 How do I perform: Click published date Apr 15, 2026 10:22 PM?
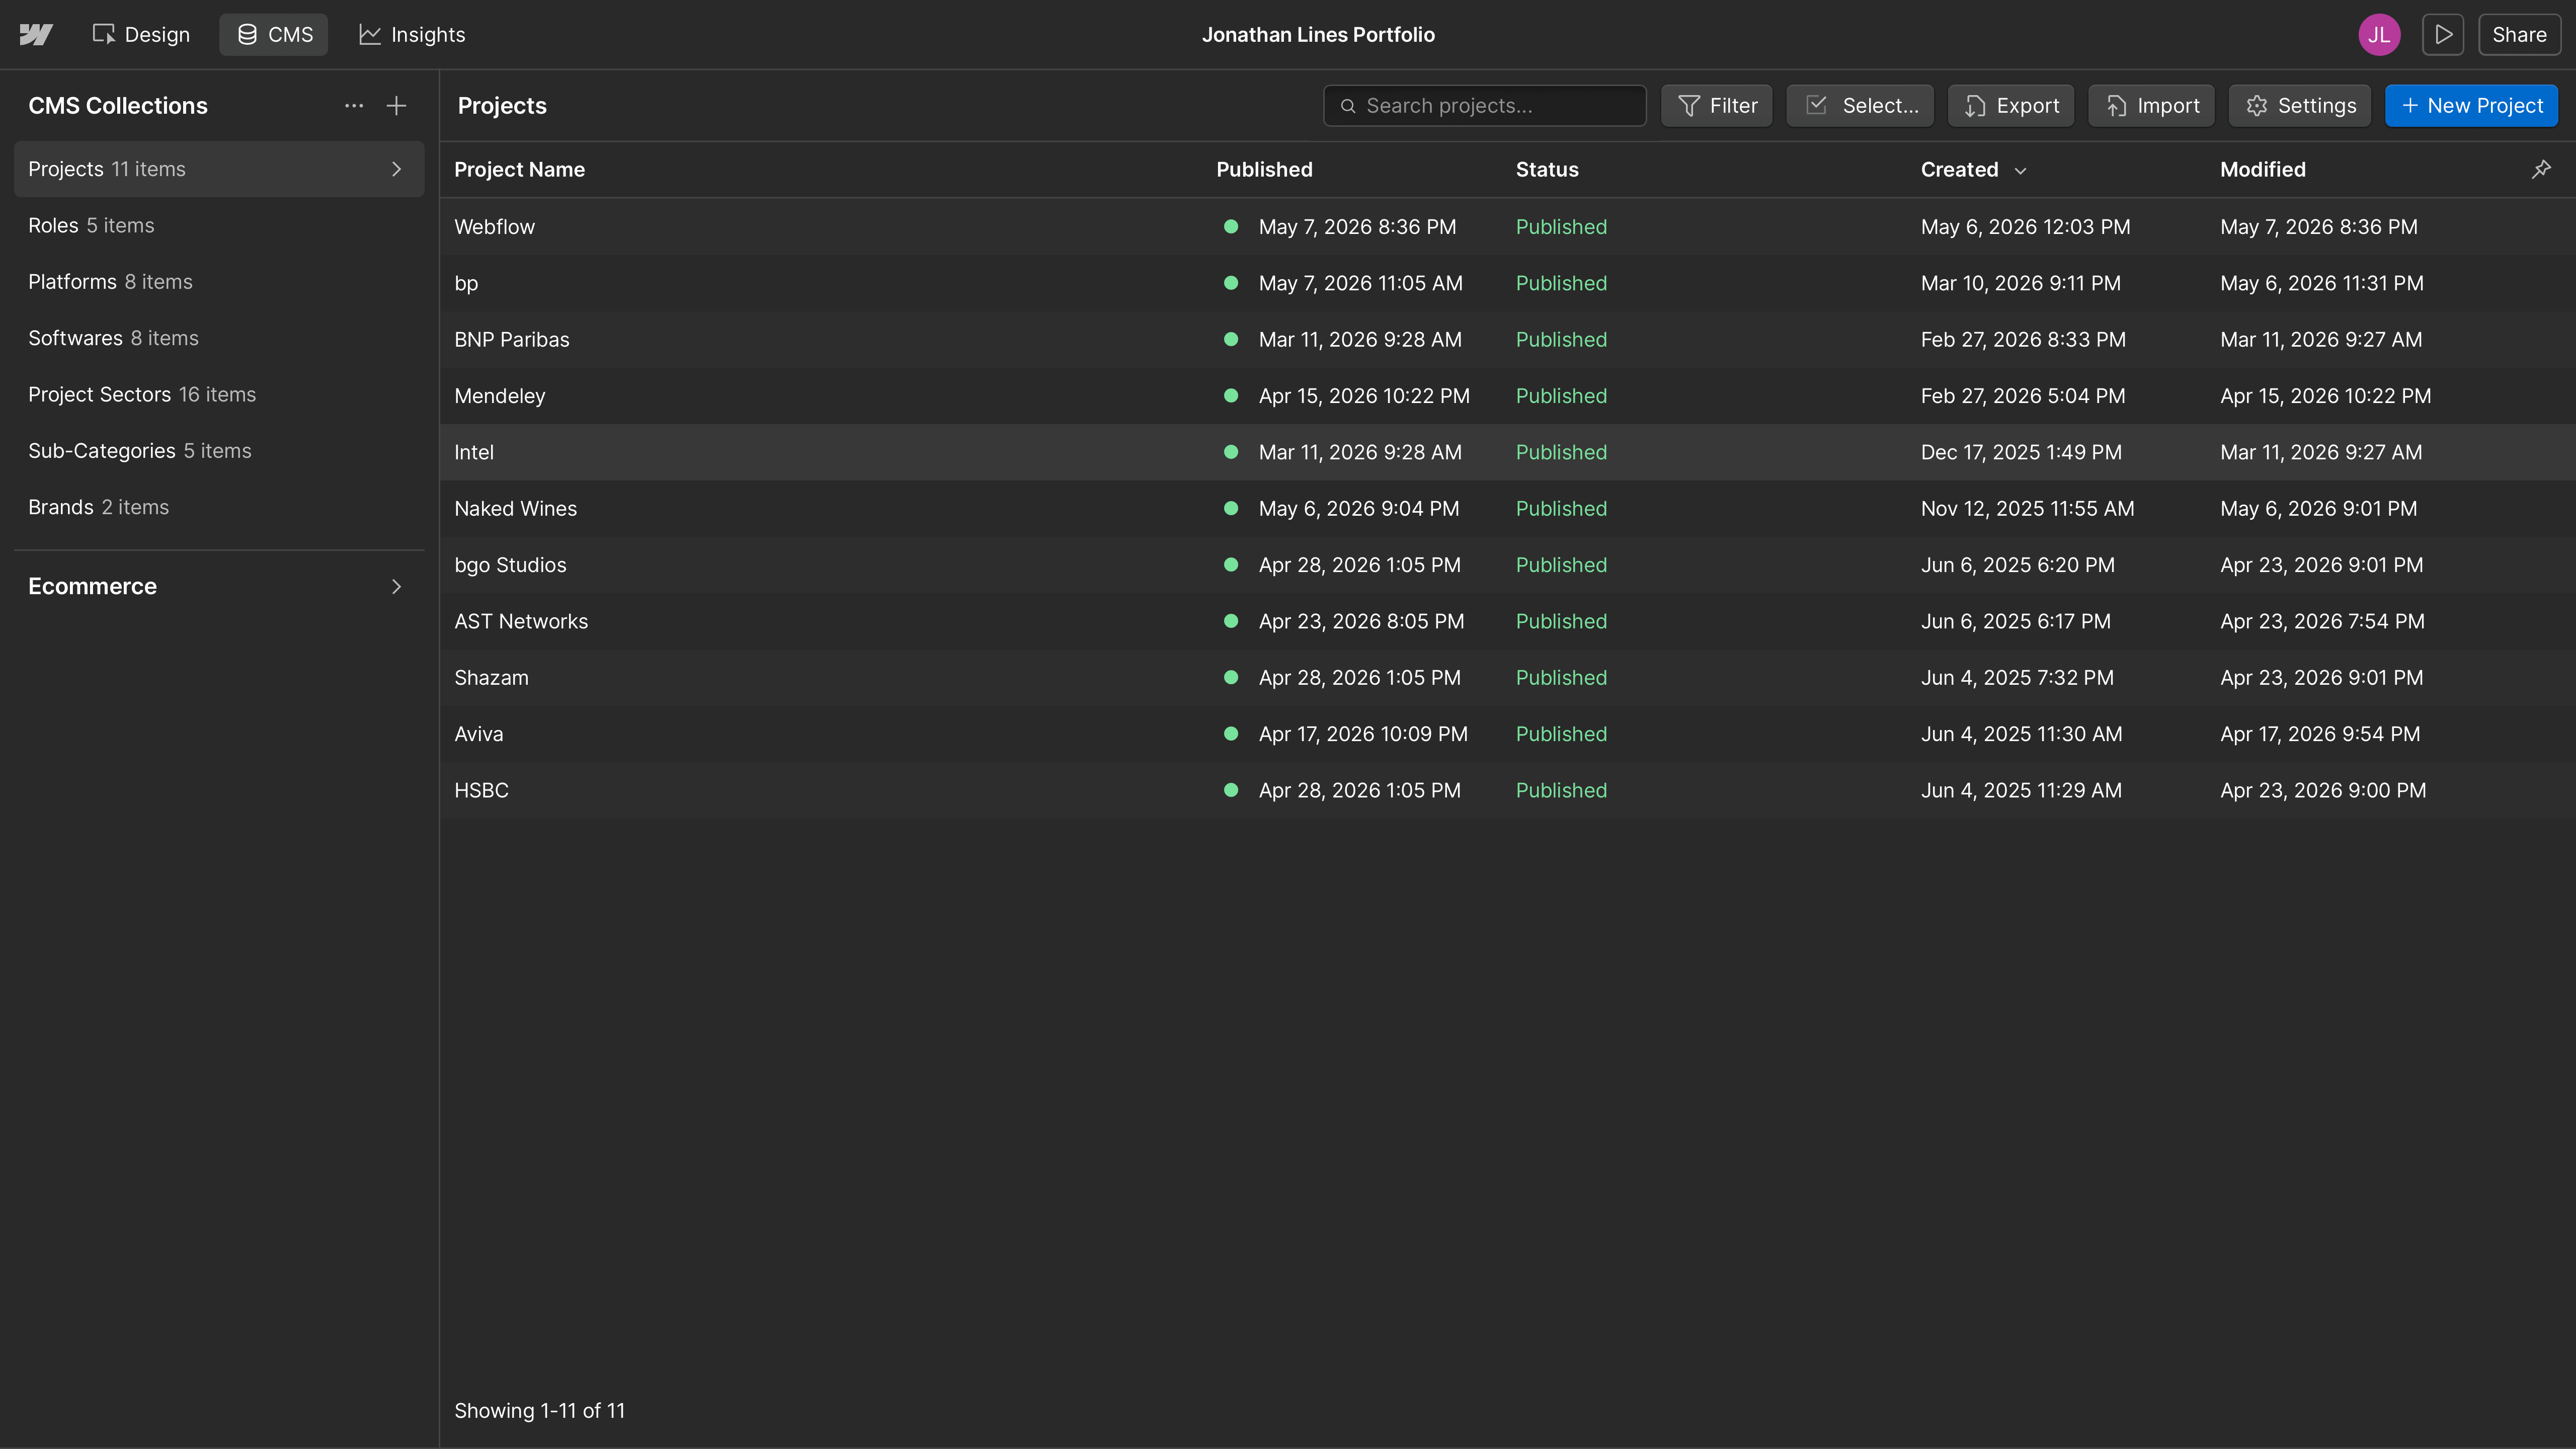[1364, 396]
